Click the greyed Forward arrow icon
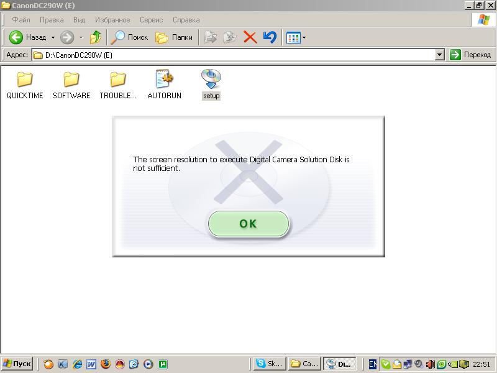497x373 pixels. coord(67,37)
